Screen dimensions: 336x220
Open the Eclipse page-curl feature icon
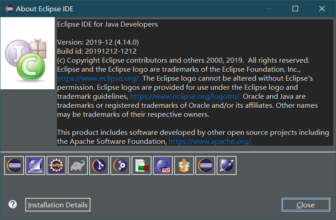click(x=35, y=165)
